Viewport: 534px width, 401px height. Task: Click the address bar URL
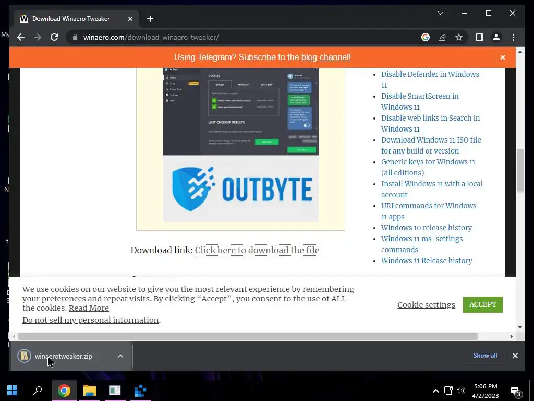151,37
